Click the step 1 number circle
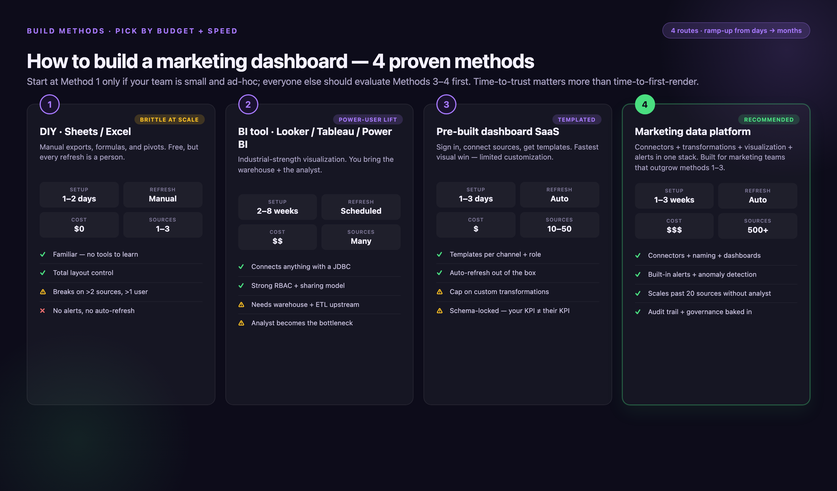 pos(49,104)
